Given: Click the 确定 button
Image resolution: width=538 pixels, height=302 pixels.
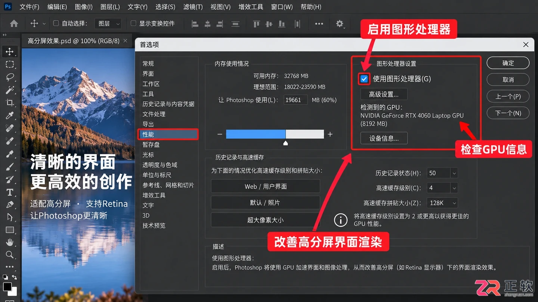Looking at the screenshot, I should [x=508, y=63].
